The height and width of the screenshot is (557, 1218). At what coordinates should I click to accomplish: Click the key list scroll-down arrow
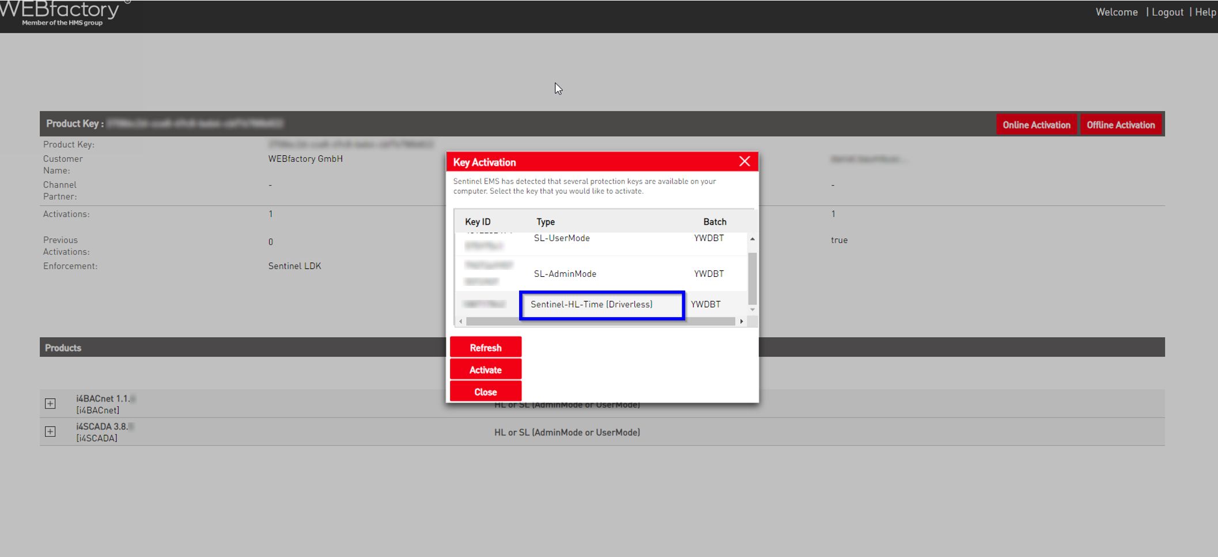(x=752, y=310)
